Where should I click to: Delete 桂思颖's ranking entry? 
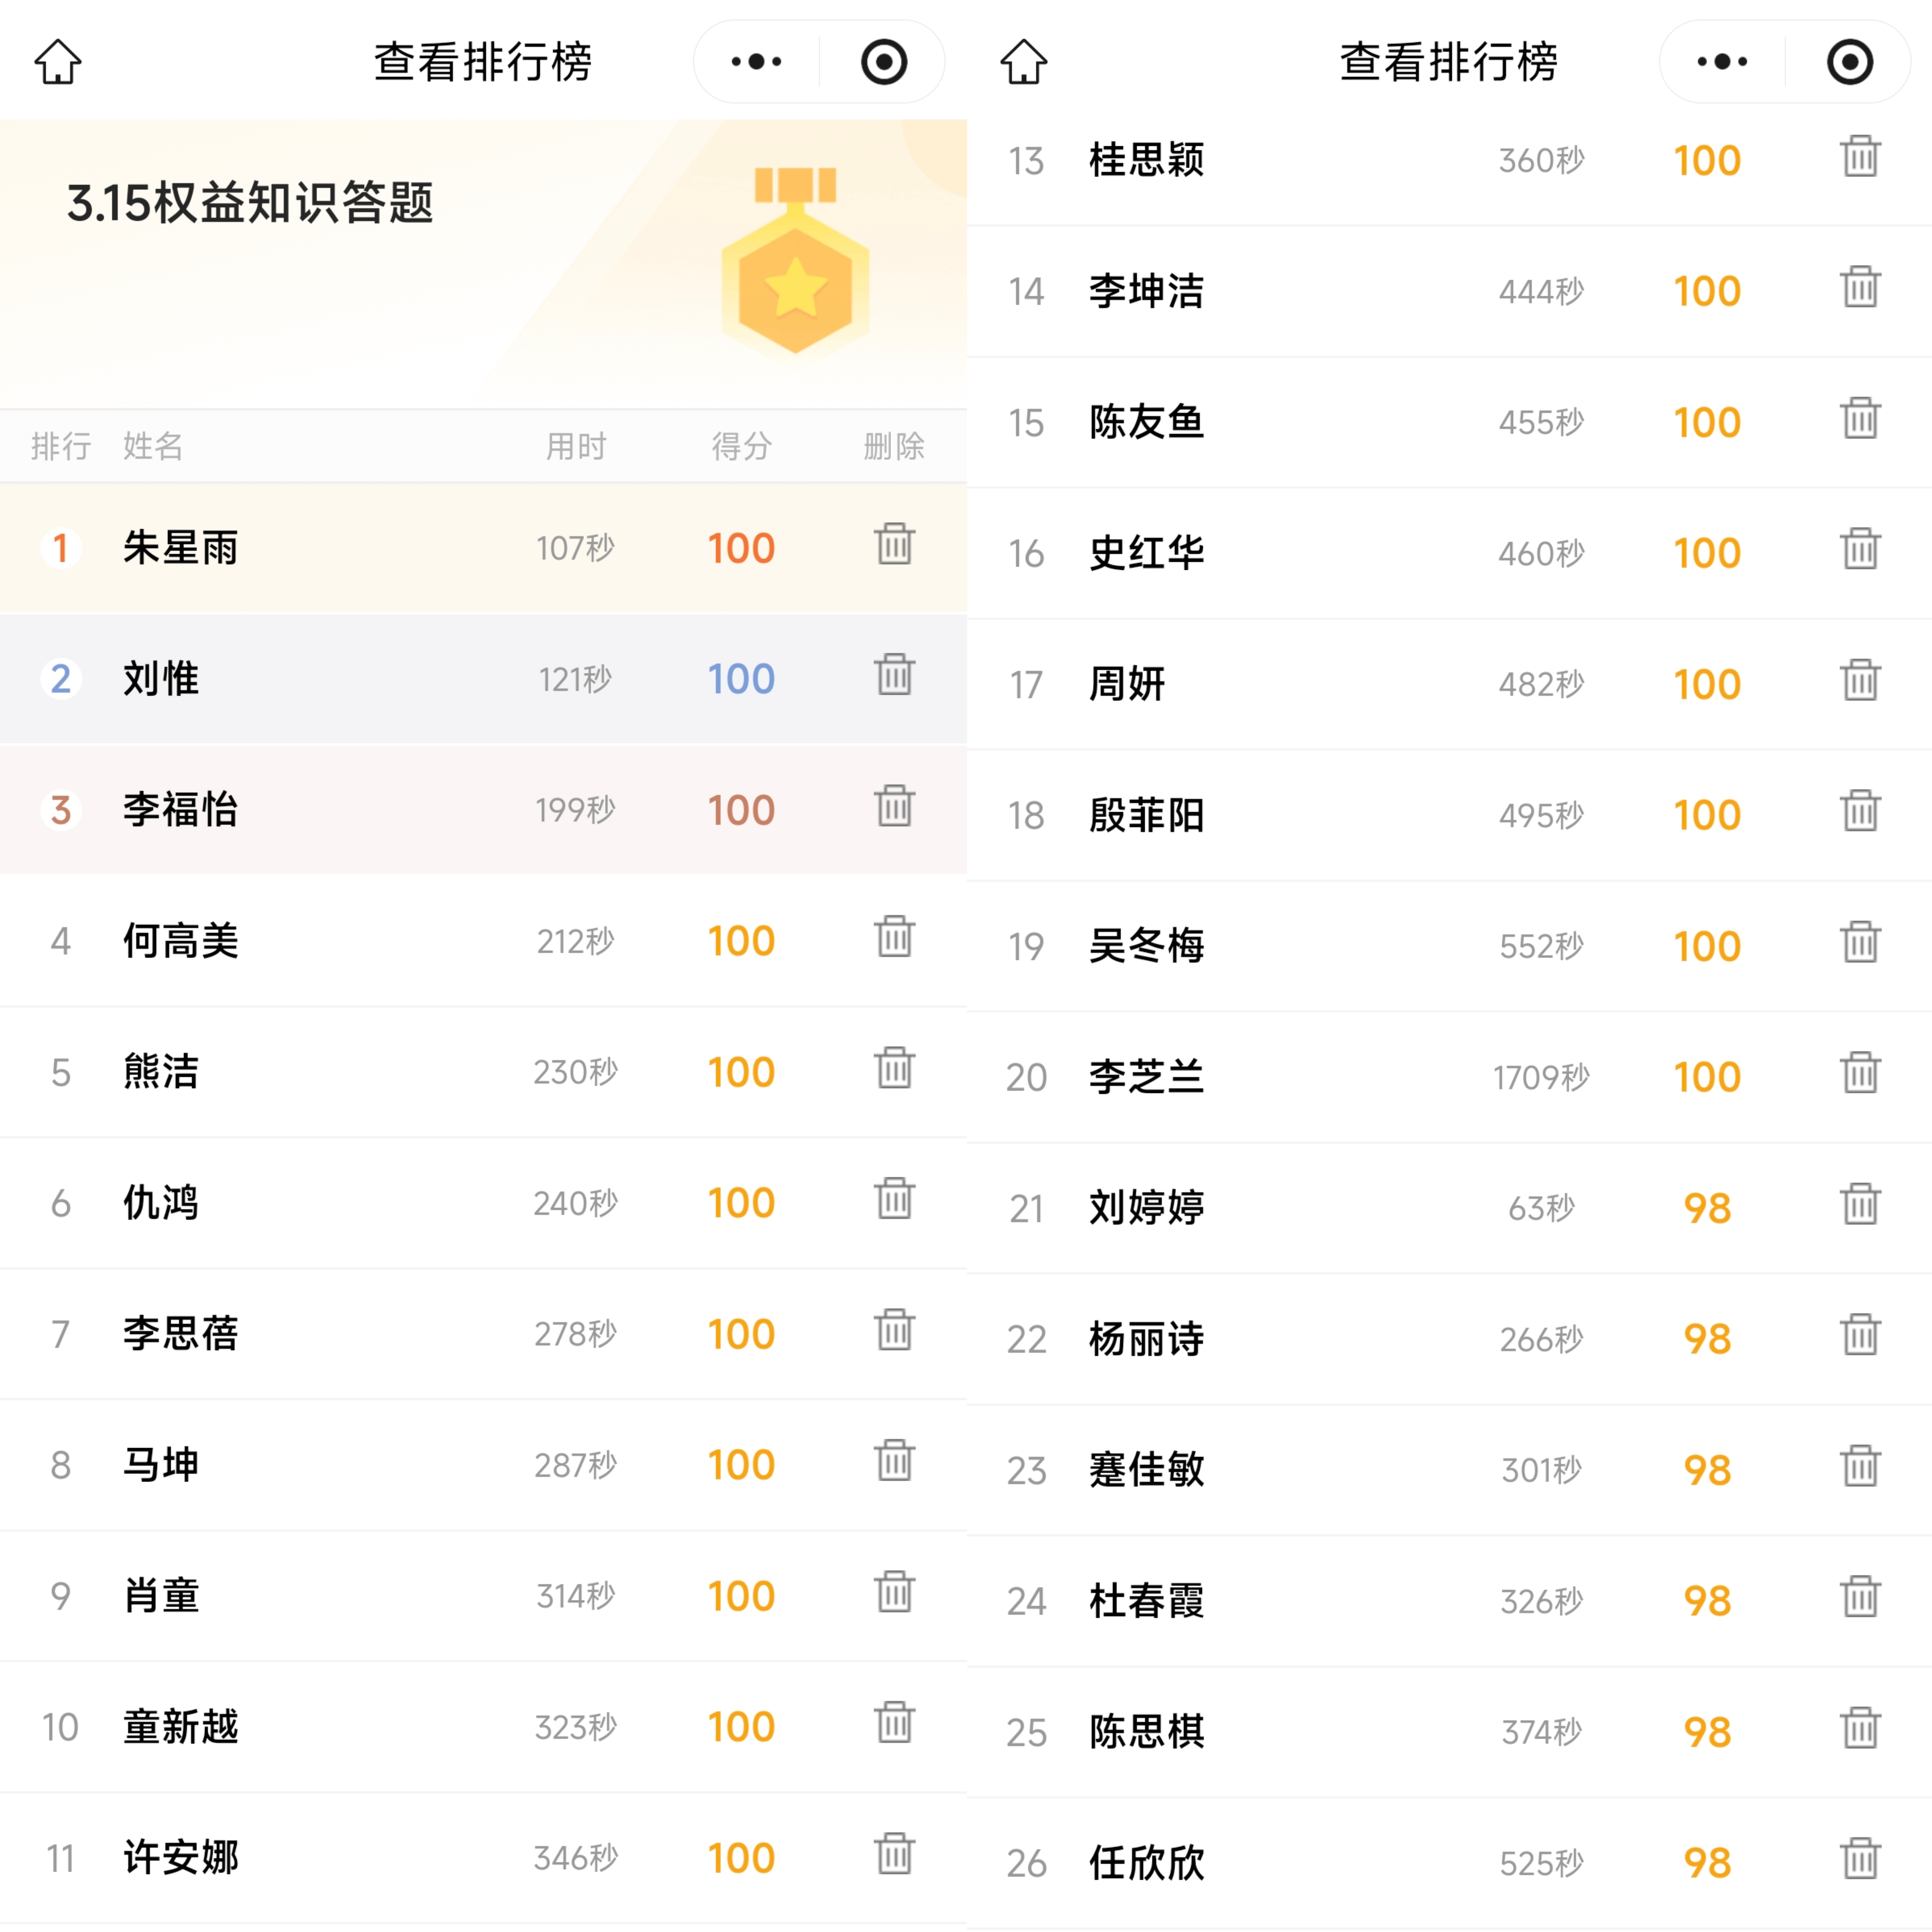[1860, 158]
